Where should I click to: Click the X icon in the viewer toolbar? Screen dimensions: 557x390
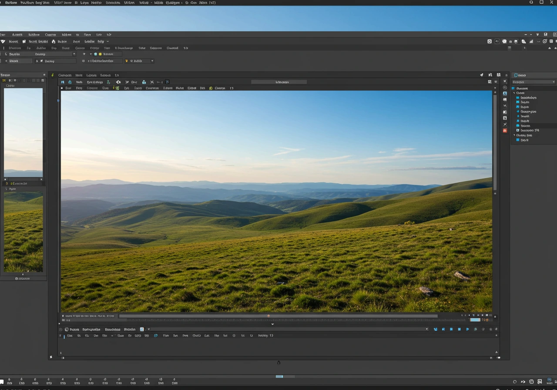[152, 82]
